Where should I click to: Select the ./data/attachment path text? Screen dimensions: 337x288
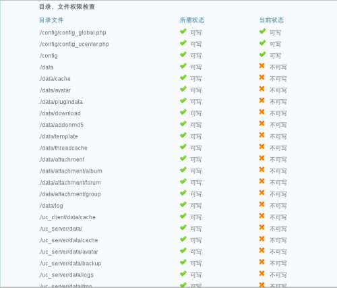(62, 160)
